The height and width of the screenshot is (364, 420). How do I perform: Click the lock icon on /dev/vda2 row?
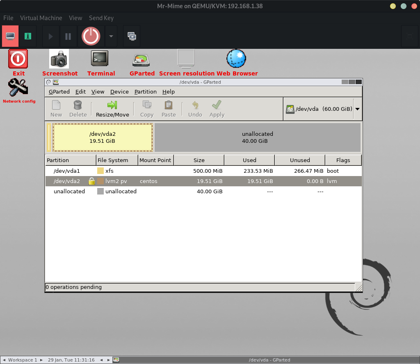tap(92, 181)
